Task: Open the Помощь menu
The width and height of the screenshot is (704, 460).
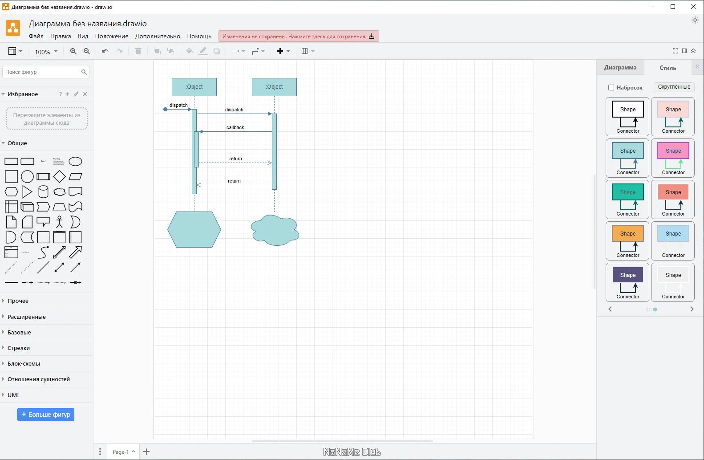Action: pyautogui.click(x=199, y=36)
